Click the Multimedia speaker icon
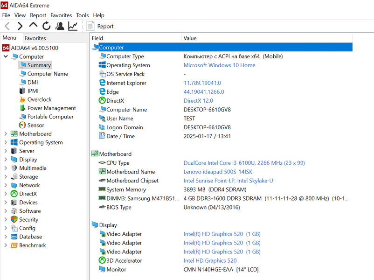 click(x=14, y=168)
